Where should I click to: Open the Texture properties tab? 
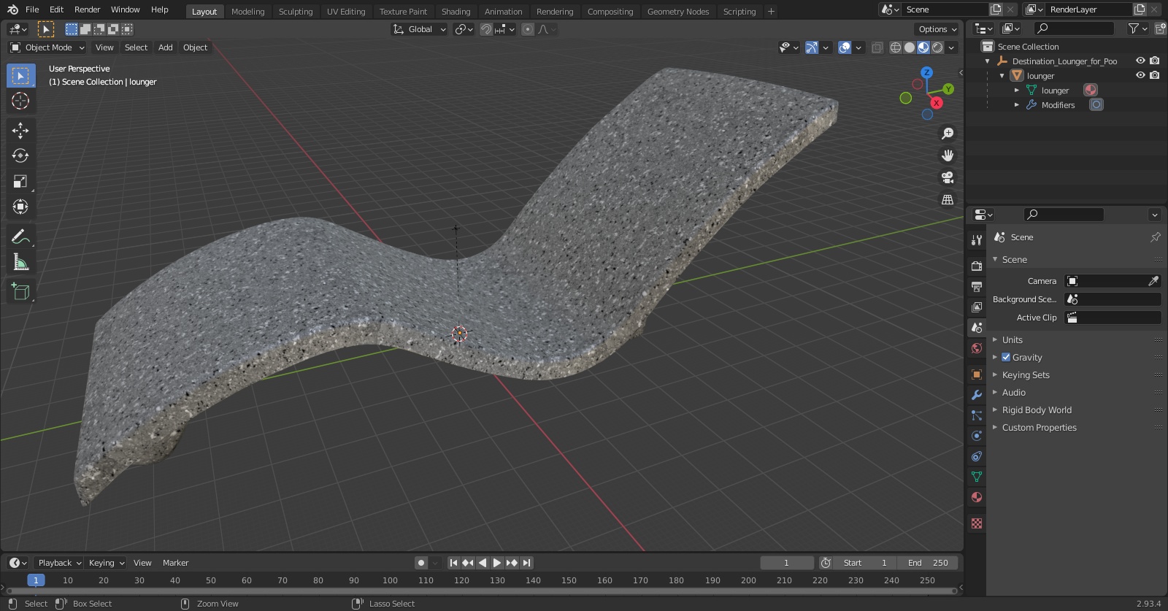(x=977, y=523)
